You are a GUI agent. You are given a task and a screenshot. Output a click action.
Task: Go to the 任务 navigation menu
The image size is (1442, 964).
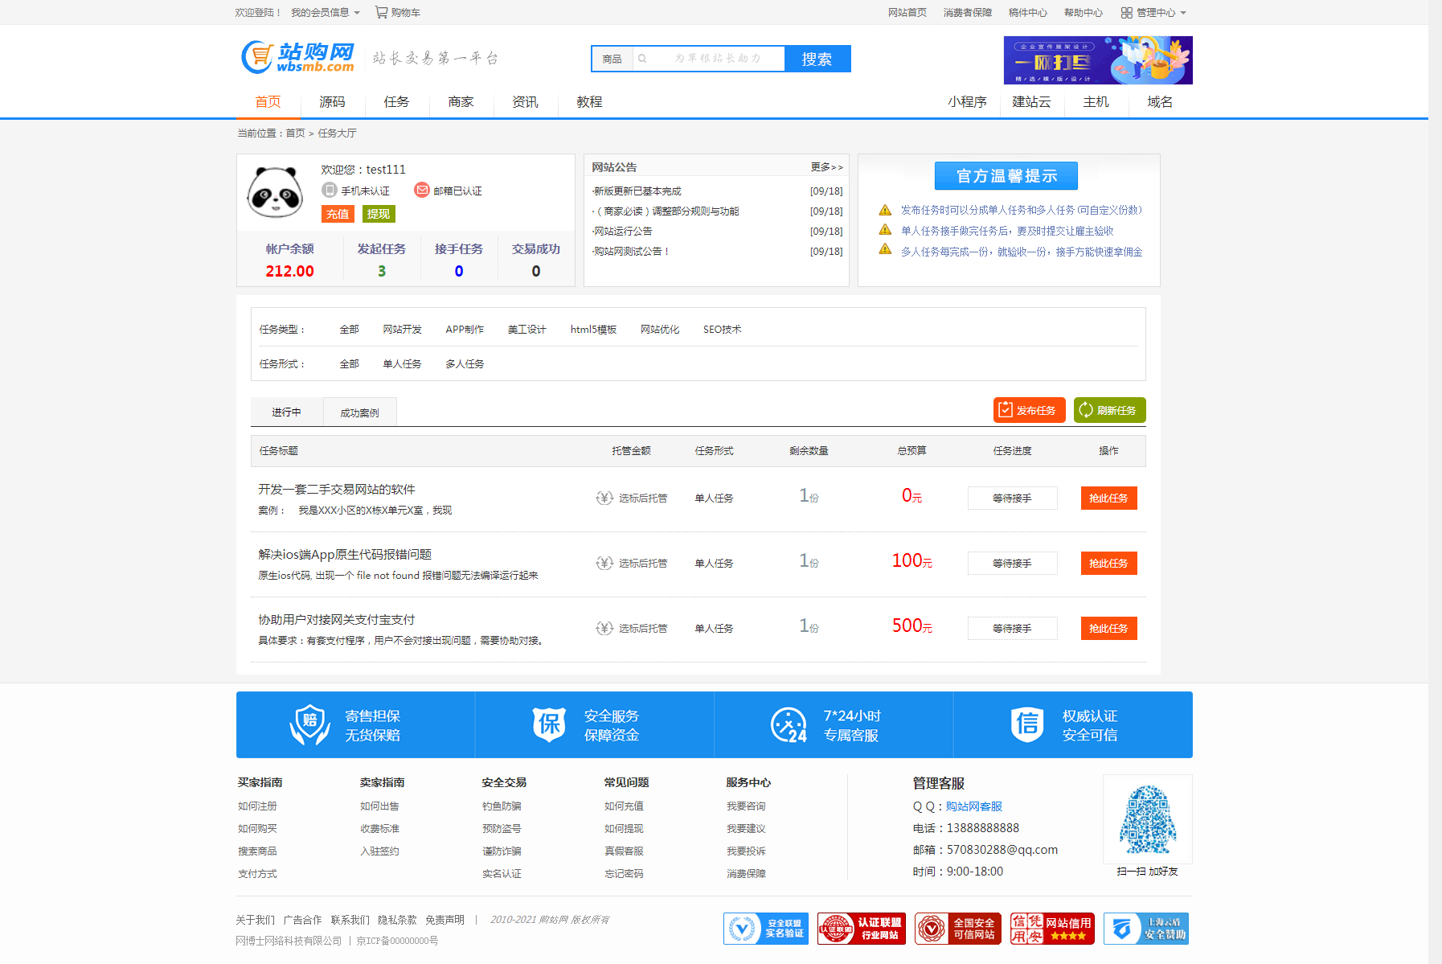[396, 102]
